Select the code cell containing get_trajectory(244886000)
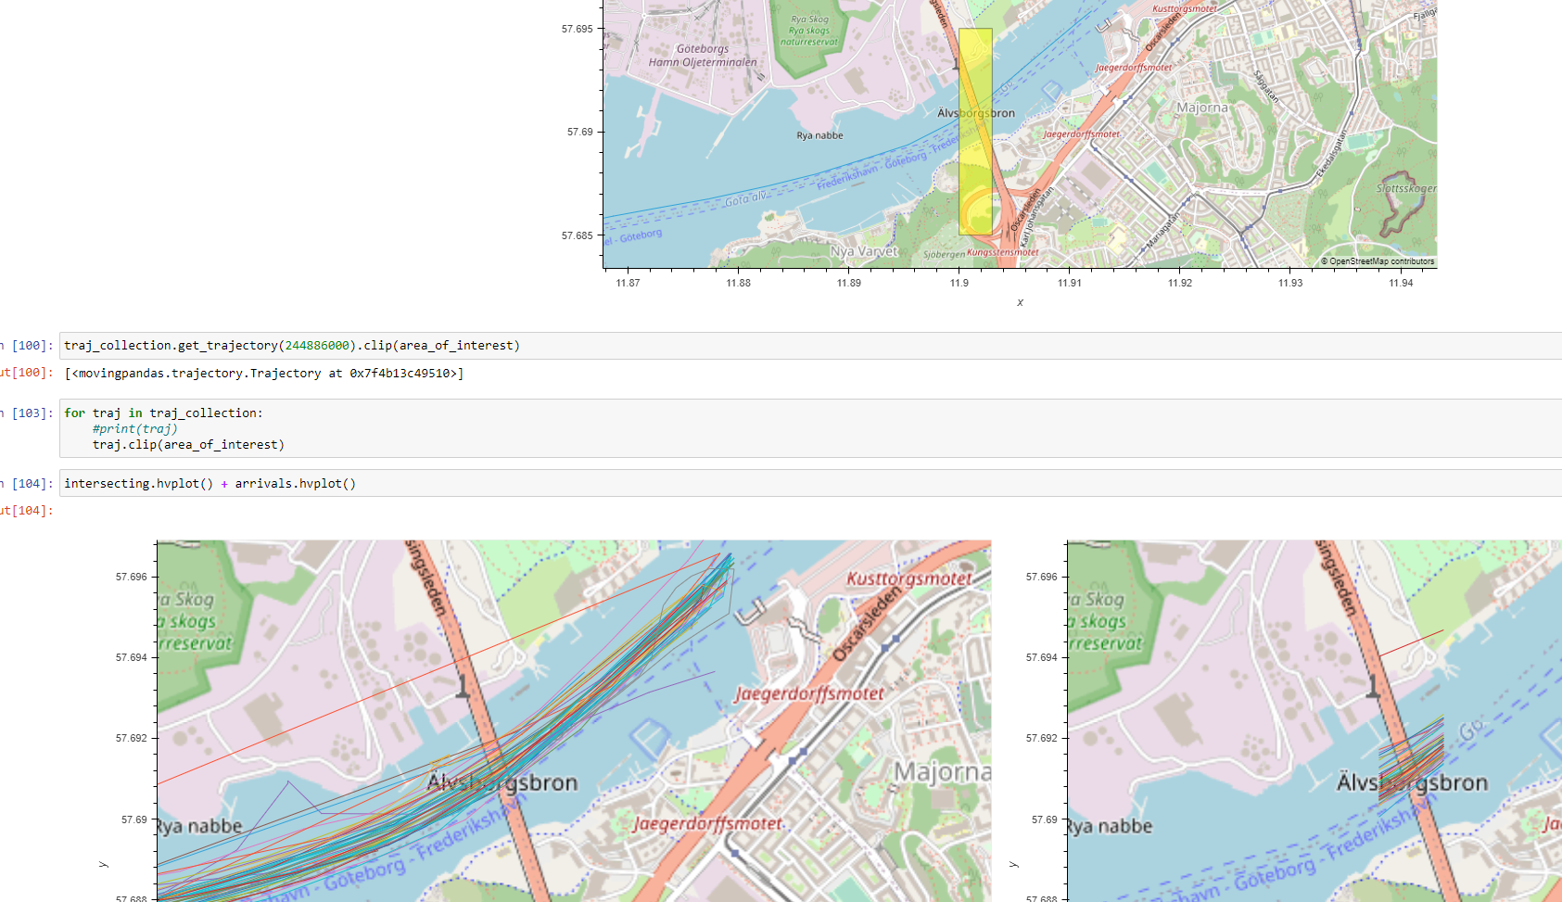The height and width of the screenshot is (902, 1562). pyautogui.click(x=292, y=345)
